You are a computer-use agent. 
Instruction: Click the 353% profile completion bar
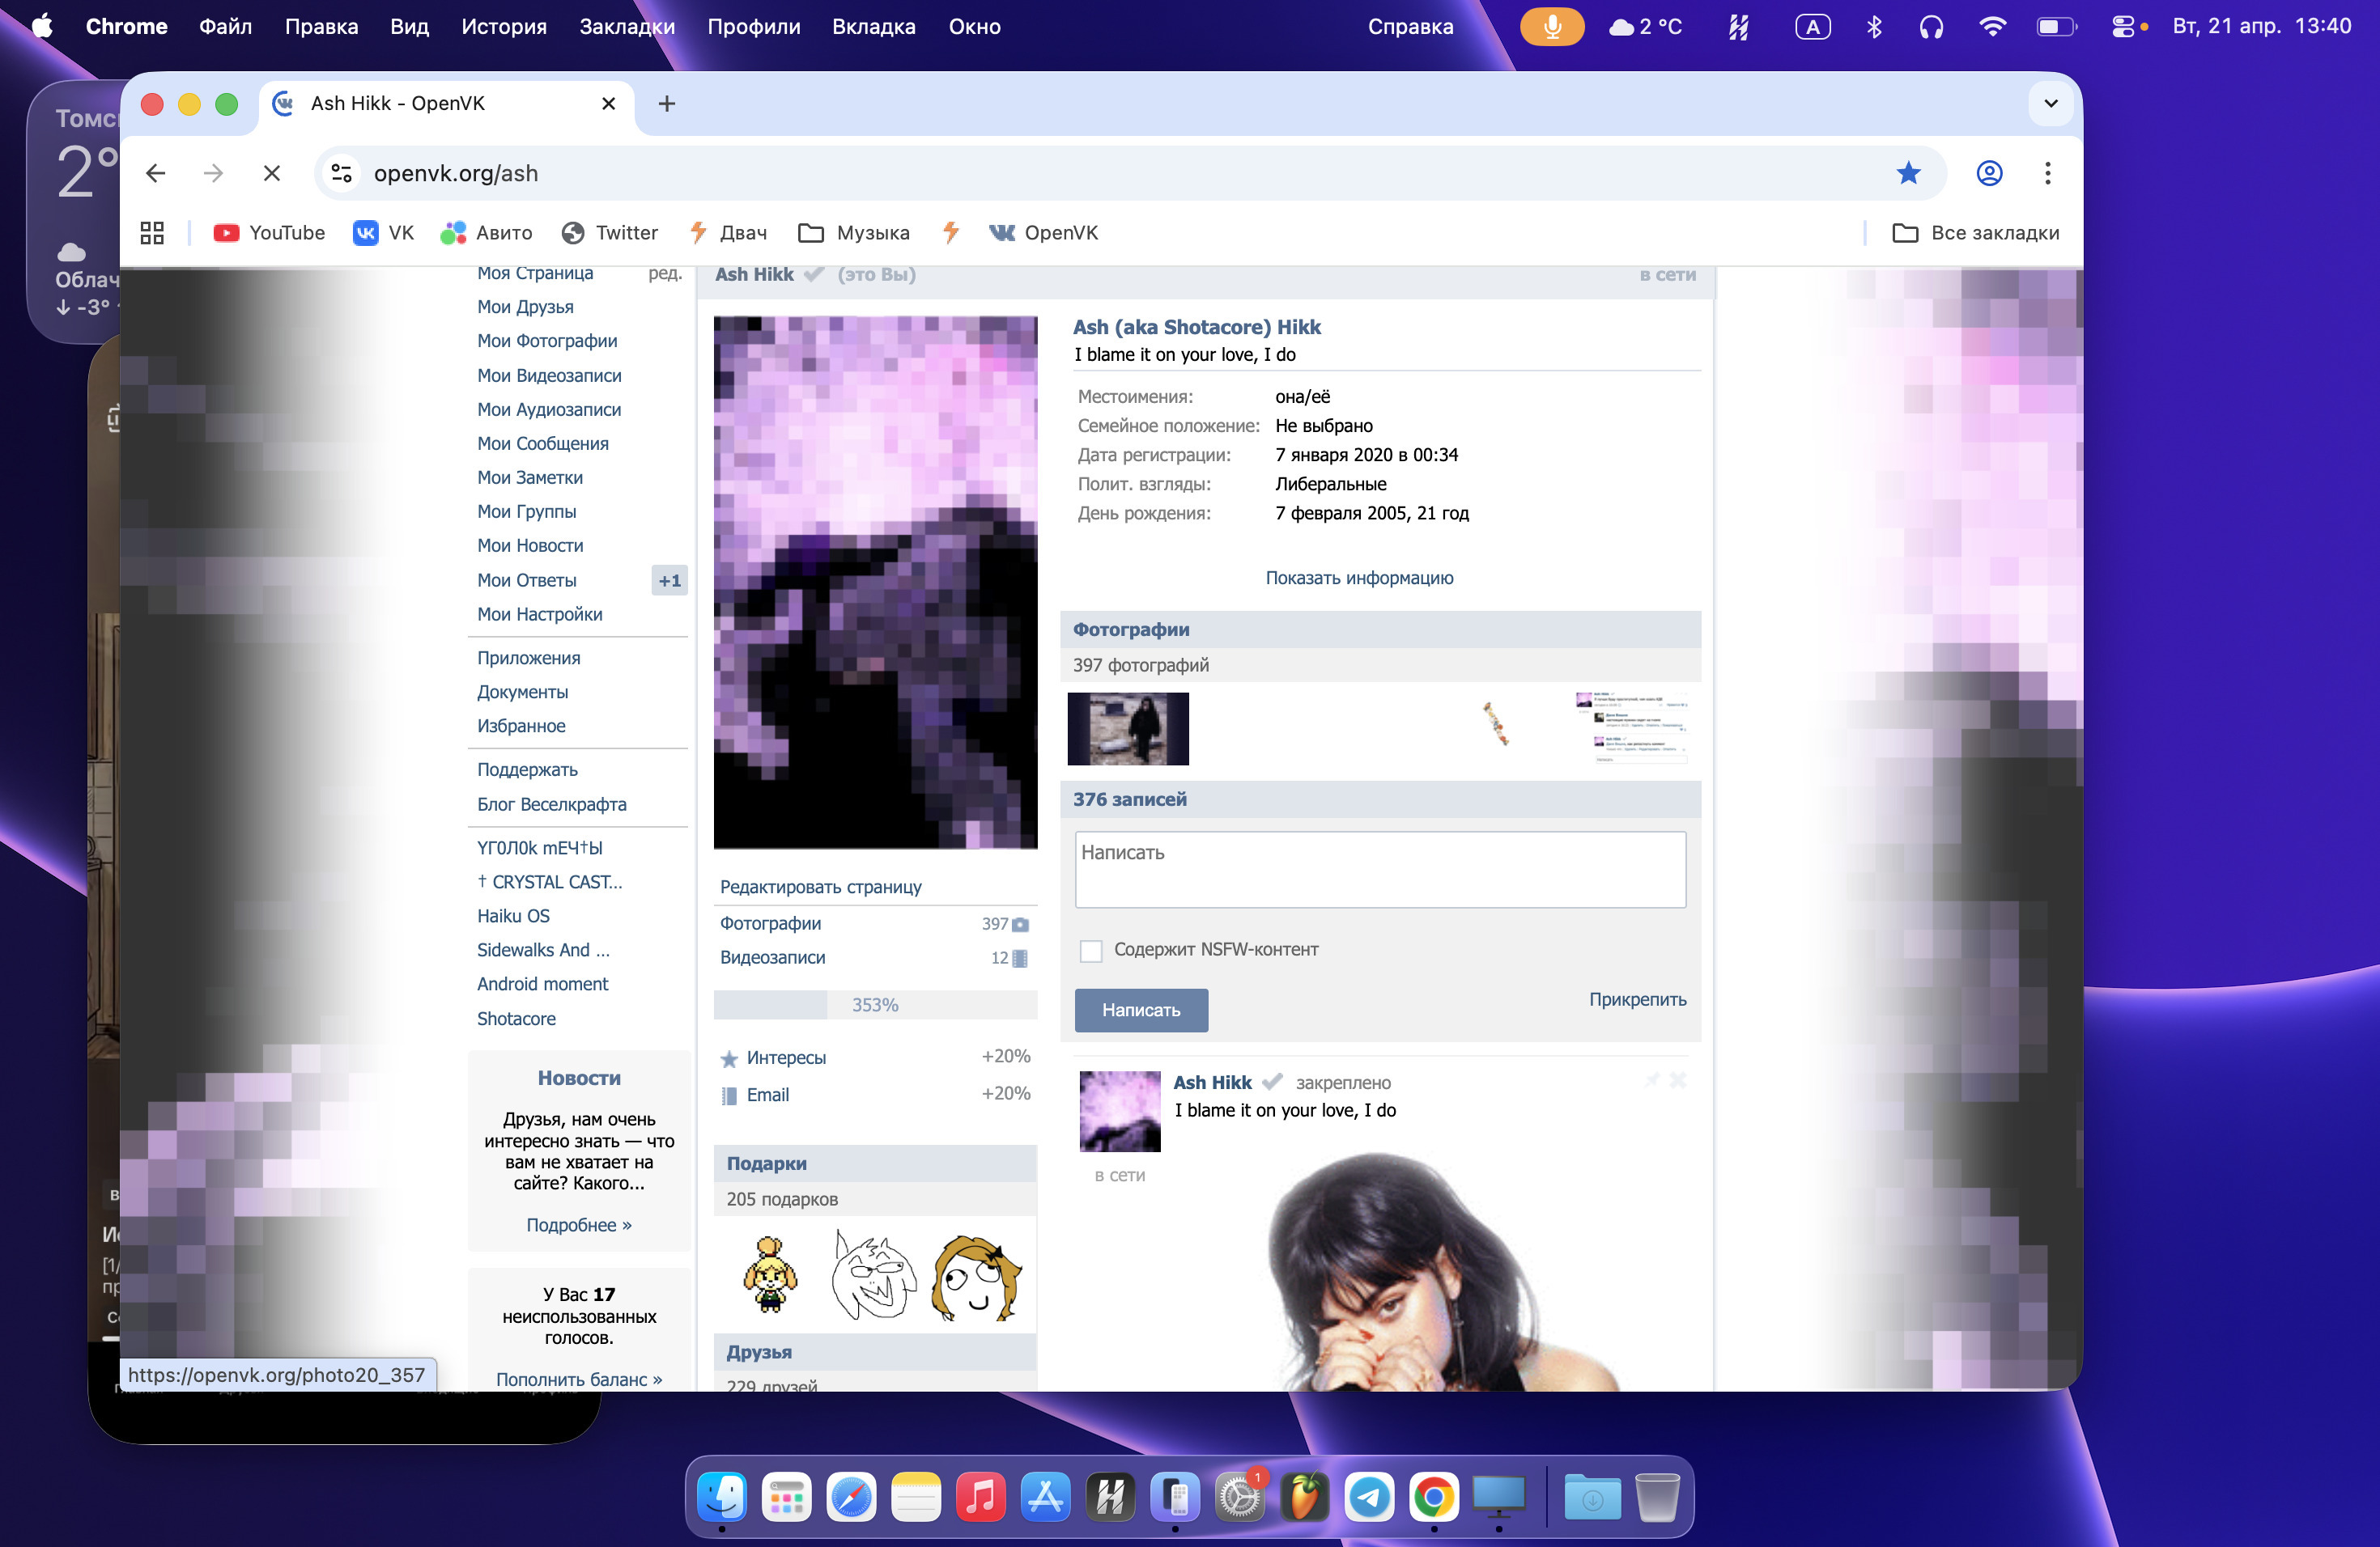[875, 1006]
